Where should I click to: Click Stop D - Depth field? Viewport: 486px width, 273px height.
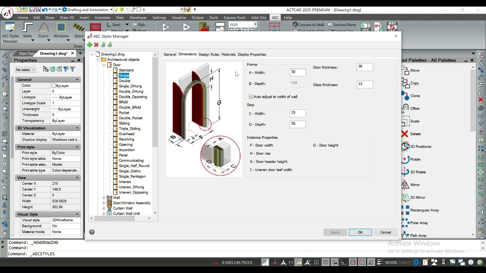tap(298, 124)
